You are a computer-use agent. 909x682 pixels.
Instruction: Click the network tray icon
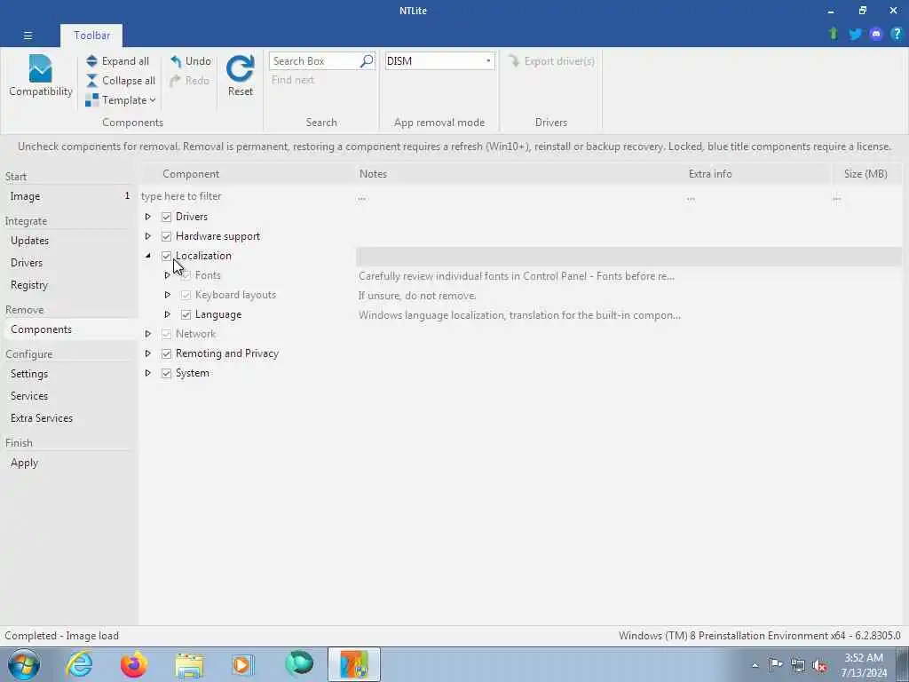point(798,665)
